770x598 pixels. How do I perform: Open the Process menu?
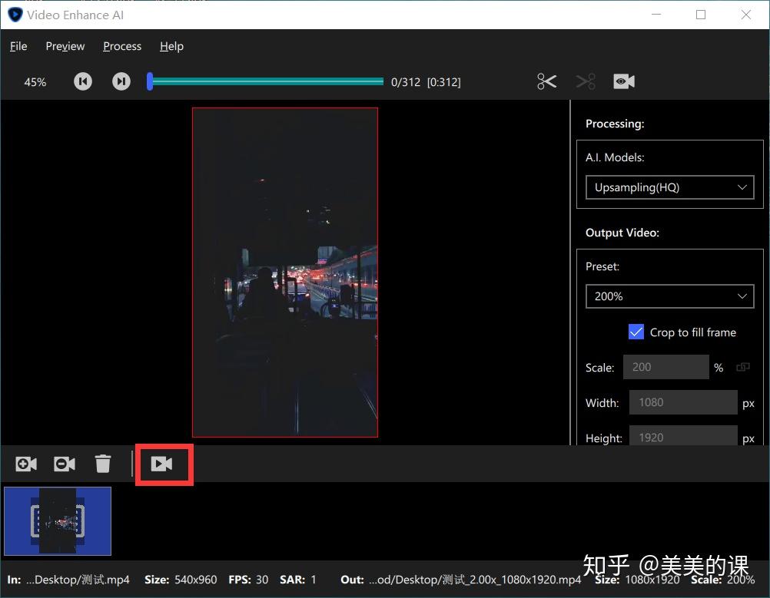[121, 46]
